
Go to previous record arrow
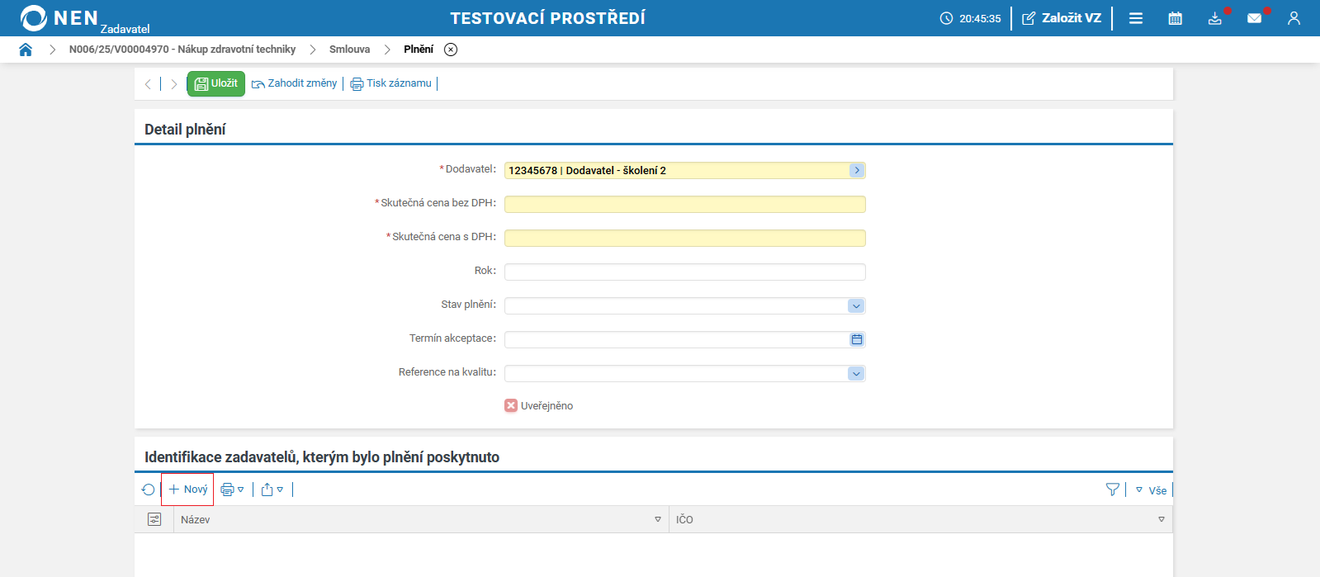(148, 84)
